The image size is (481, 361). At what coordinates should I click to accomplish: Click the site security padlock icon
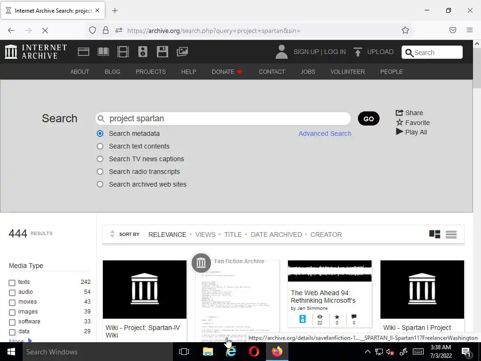point(106,30)
